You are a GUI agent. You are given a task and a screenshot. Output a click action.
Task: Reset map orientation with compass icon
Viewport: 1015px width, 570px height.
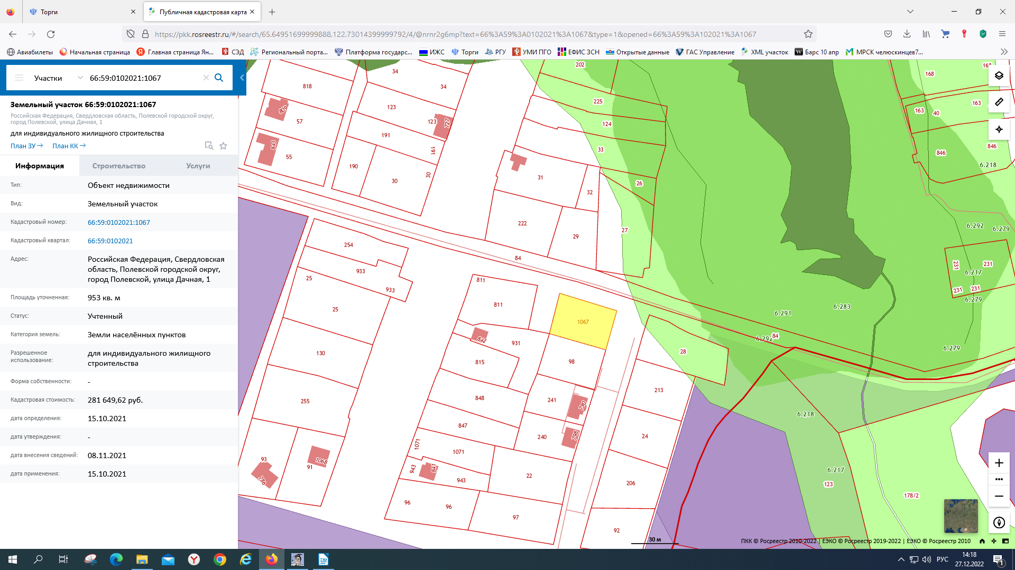coord(999,522)
